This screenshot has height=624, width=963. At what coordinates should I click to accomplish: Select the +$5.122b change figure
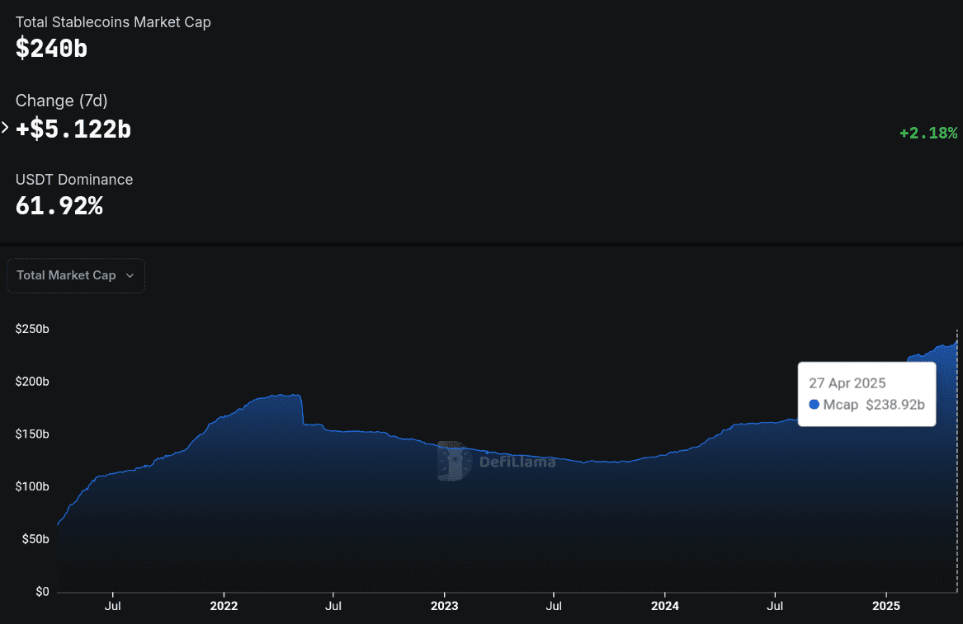coord(73,129)
